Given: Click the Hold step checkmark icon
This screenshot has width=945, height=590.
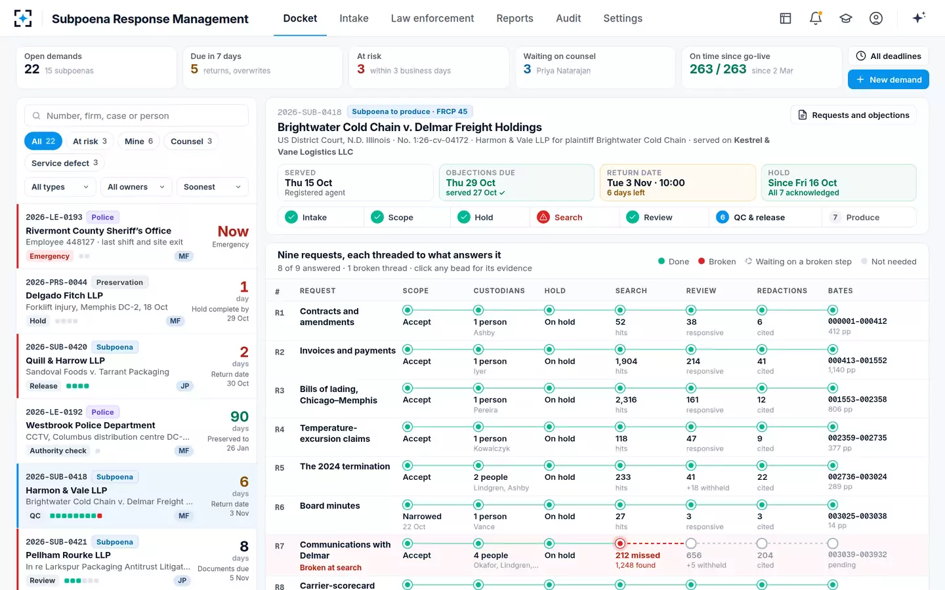Looking at the screenshot, I should click(464, 217).
